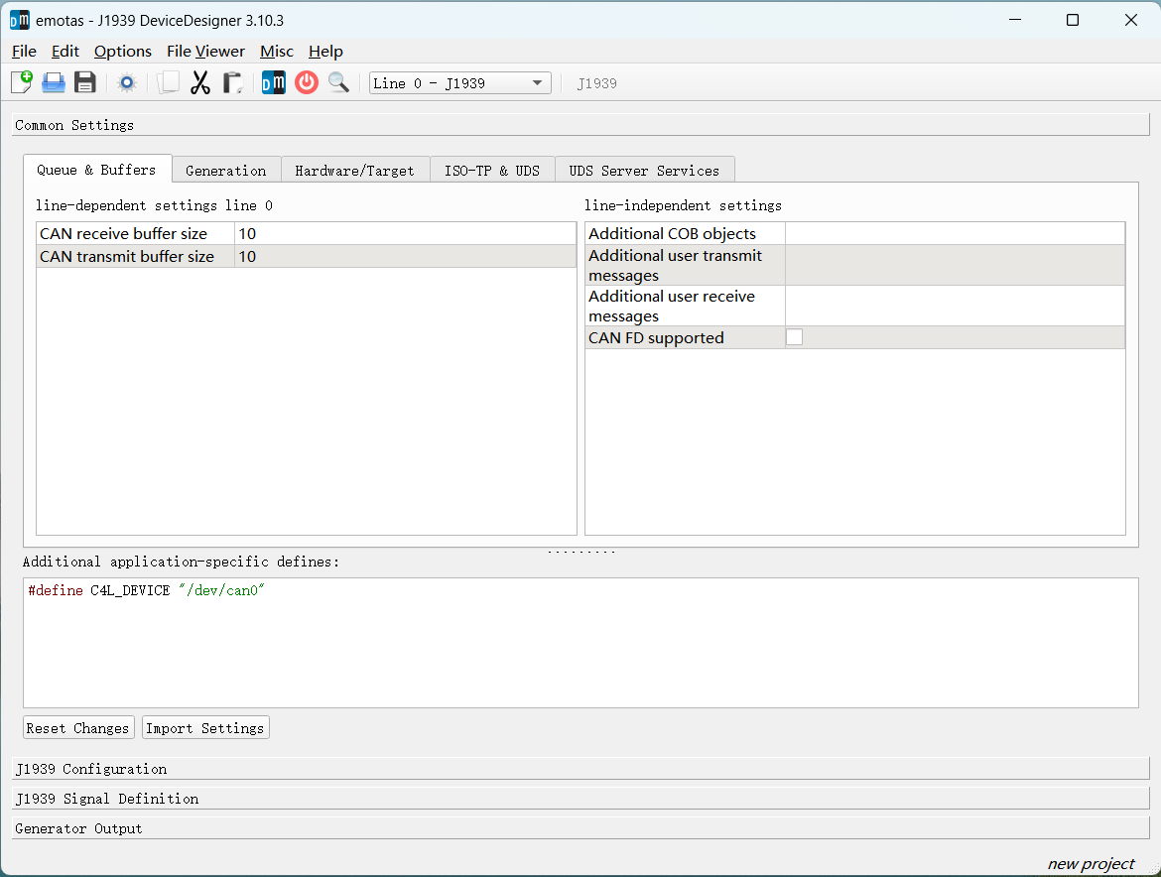This screenshot has width=1161, height=877.
Task: Click the dotted splitter handle above defines
Action: click(581, 553)
